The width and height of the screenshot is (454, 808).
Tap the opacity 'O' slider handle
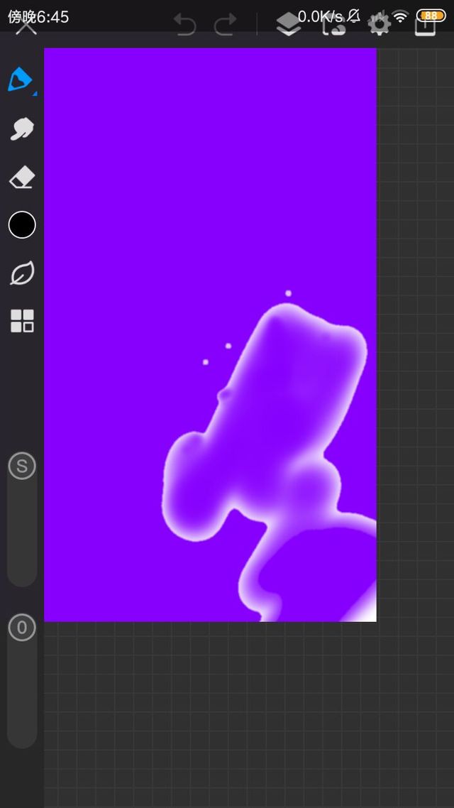click(x=22, y=628)
